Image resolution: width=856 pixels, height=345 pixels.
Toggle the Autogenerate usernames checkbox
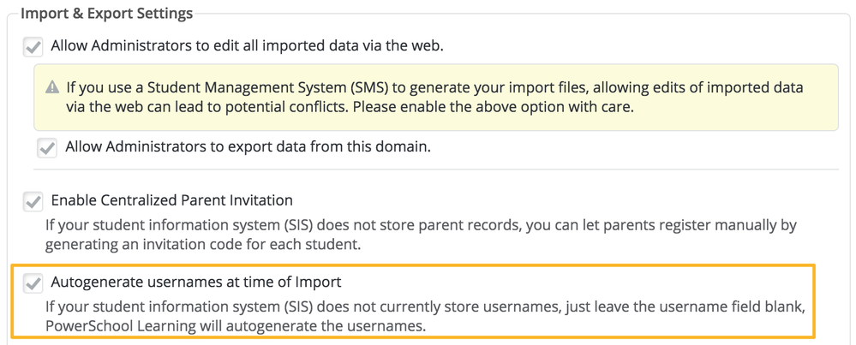pyautogui.click(x=33, y=283)
